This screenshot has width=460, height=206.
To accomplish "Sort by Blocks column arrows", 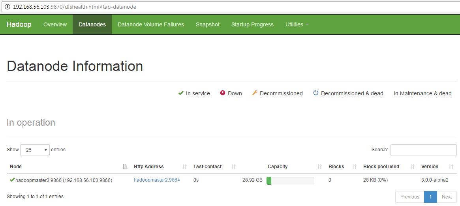I will pyautogui.click(x=355, y=167).
